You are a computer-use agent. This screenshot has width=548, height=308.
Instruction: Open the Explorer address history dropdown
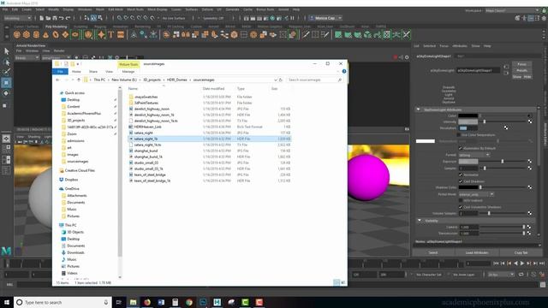(x=276, y=80)
